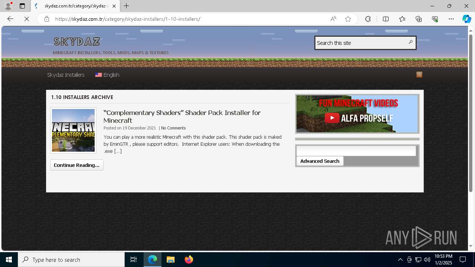This screenshot has width=475, height=267.
Task: Click the taskbar search box
Action: click(71, 260)
